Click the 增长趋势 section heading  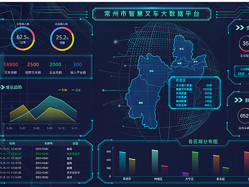(x=14, y=87)
